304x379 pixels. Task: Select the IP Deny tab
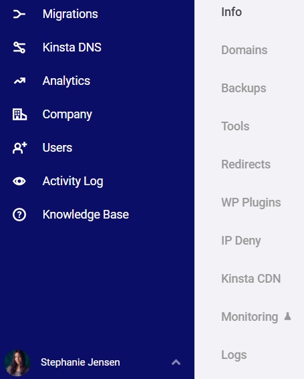click(x=241, y=241)
